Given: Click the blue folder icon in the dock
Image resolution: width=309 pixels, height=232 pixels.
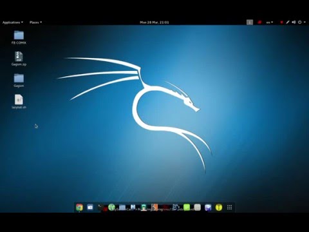Looking at the screenshot, I should (122, 208).
